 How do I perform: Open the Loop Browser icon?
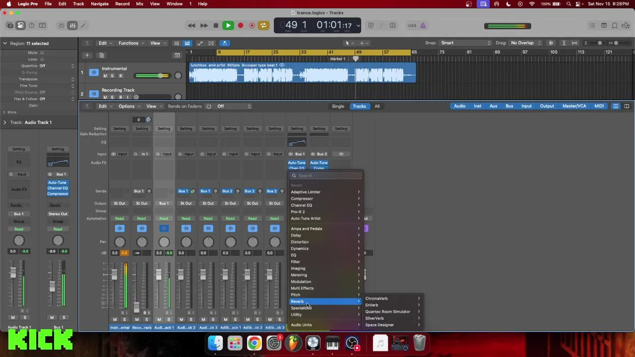pos(615,25)
